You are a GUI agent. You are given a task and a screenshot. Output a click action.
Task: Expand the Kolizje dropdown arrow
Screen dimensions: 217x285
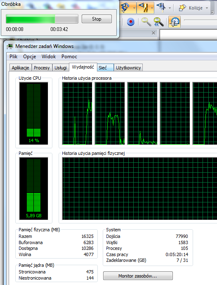click(207, 8)
